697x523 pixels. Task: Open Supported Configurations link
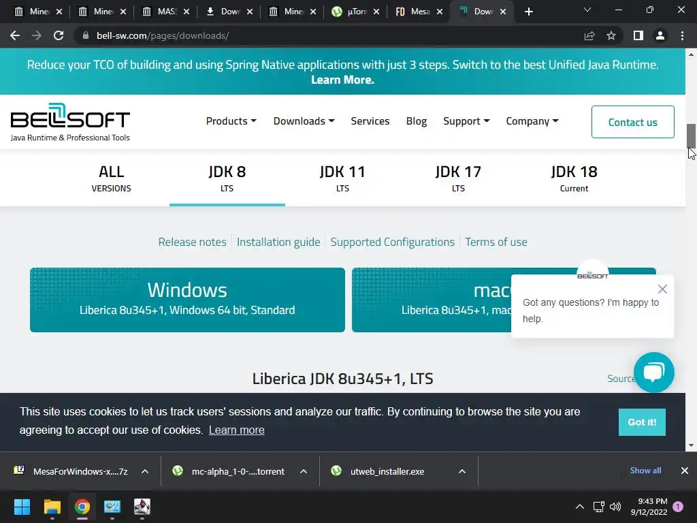point(393,242)
